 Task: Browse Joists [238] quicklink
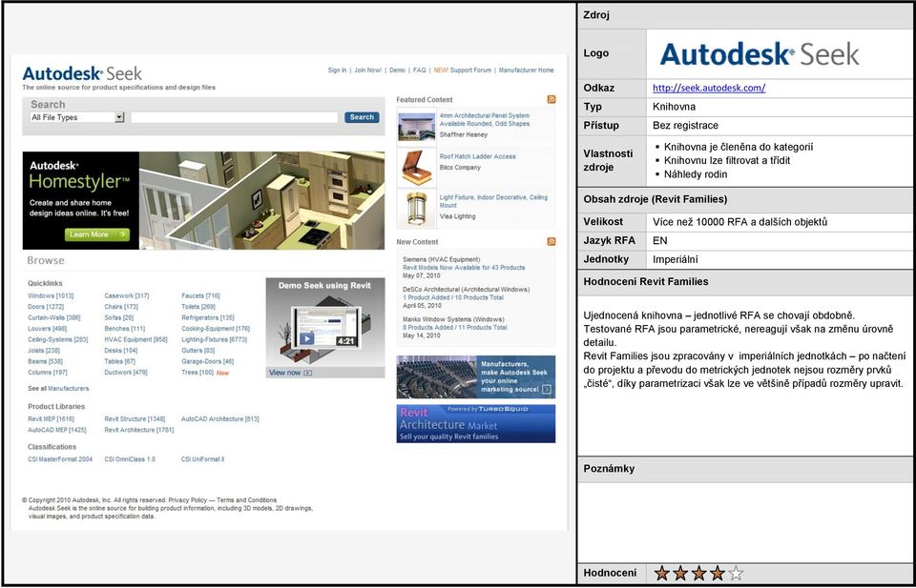coord(44,351)
